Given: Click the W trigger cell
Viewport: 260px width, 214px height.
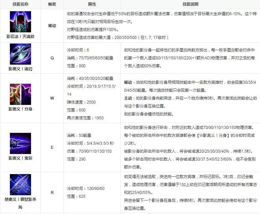Looking at the screenshot, I should click(x=52, y=98).
